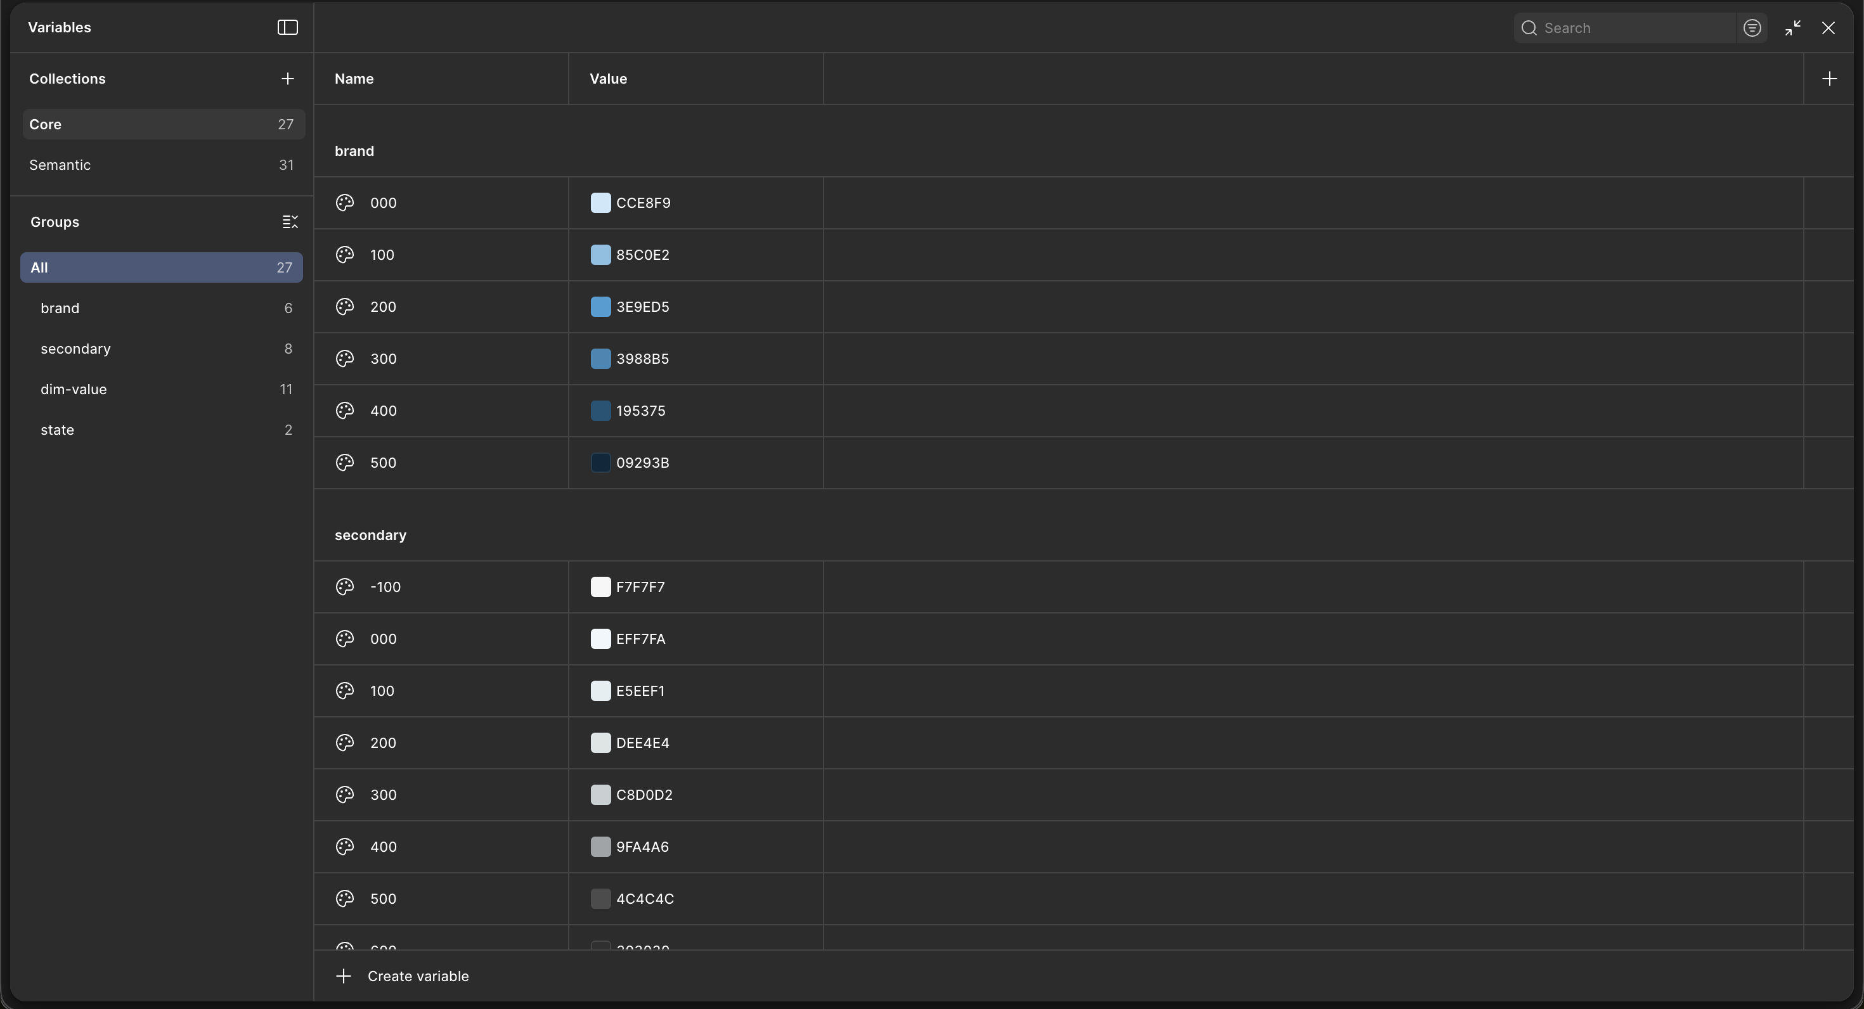Click the brand group heading in table
The width and height of the screenshot is (1864, 1009).
pos(354,151)
